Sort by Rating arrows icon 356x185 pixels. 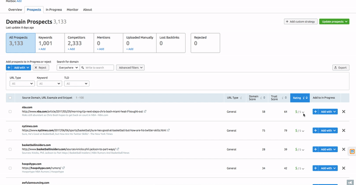click(307, 98)
